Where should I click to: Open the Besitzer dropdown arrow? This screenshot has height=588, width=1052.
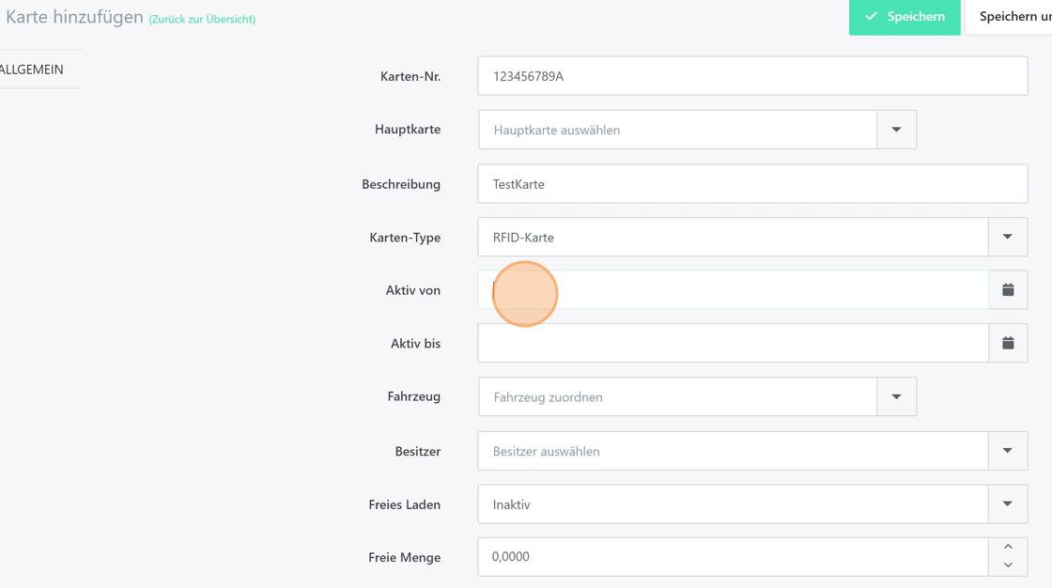[1007, 451]
